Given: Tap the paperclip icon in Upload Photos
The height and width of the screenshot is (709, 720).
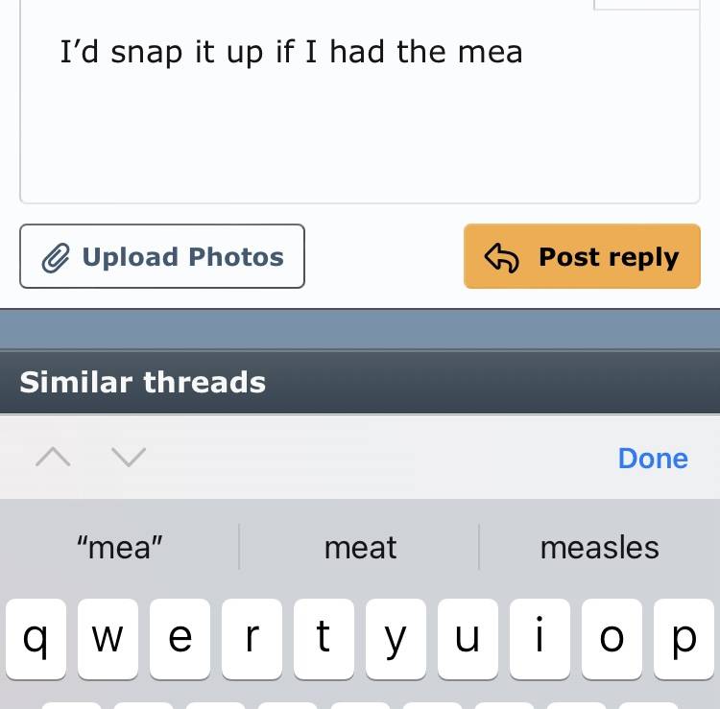Looking at the screenshot, I should 57,257.
